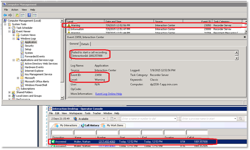Click the Show/Hide Action Pane icon
This screenshot has height=150, width=250.
(x=35, y=15)
